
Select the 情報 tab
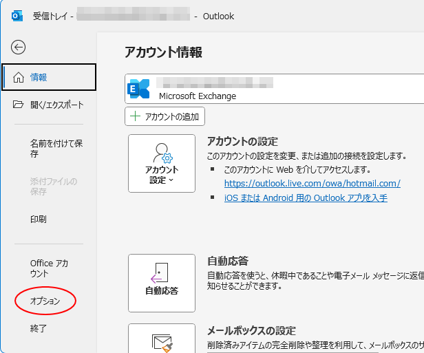pyautogui.click(x=49, y=77)
